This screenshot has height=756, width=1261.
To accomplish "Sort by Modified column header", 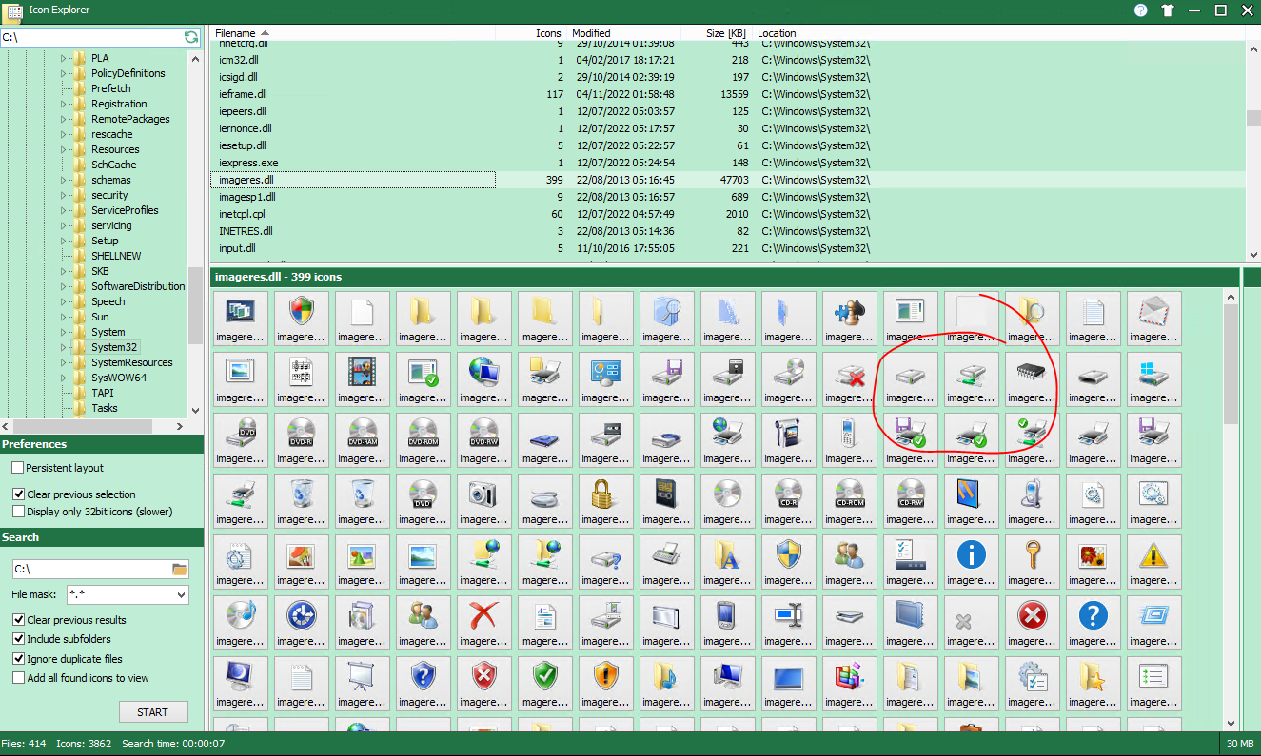I will click(623, 33).
